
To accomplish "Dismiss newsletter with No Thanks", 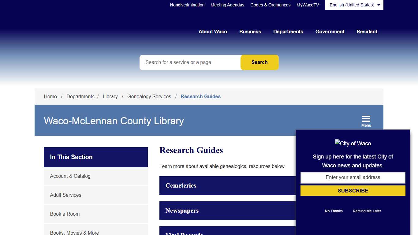I will pyautogui.click(x=334, y=211).
